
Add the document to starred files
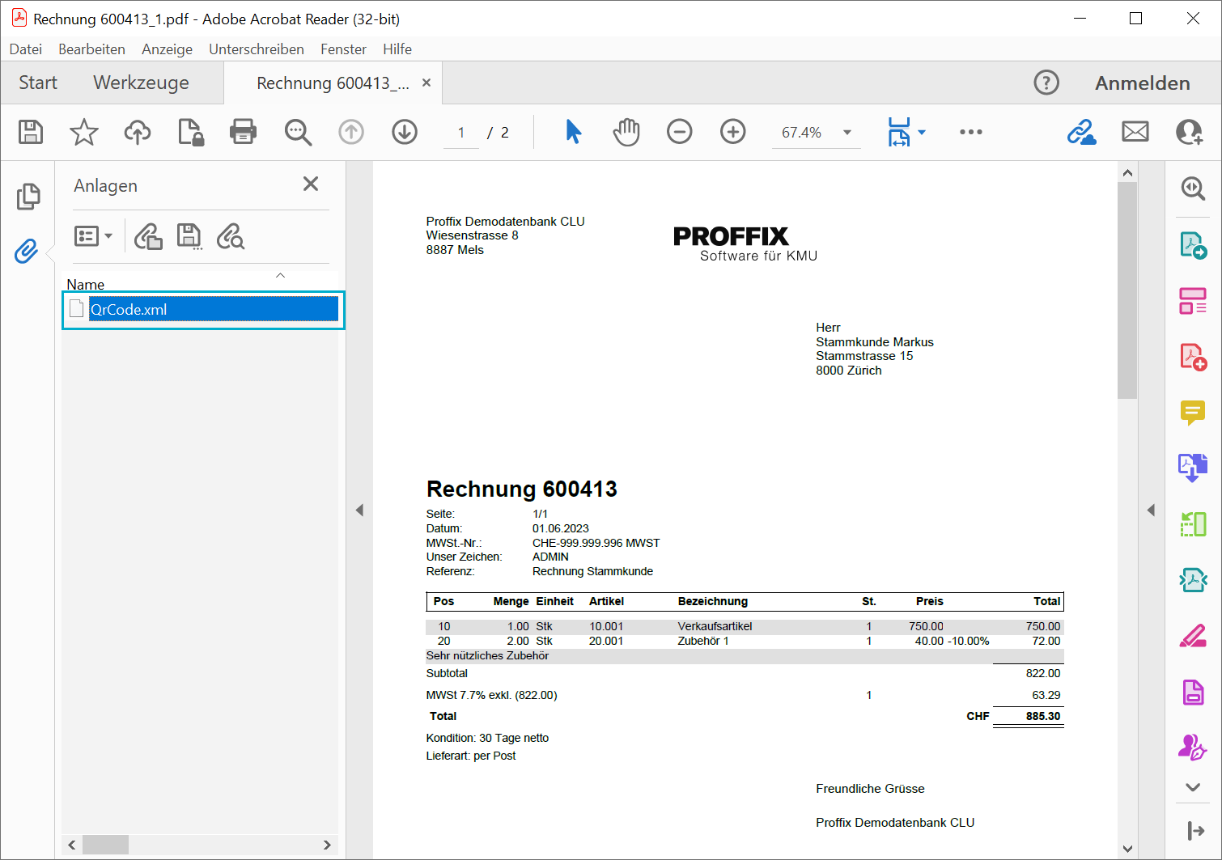click(84, 132)
